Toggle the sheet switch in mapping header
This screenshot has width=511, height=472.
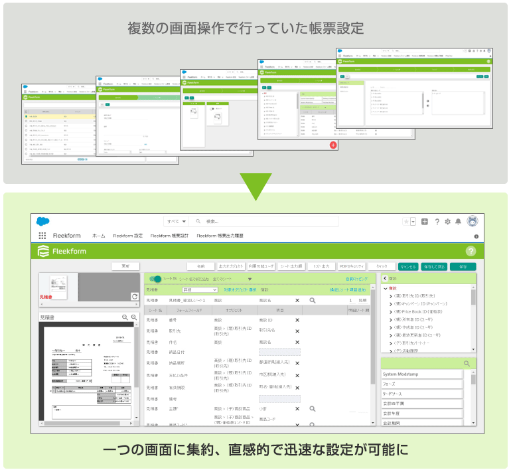click(x=155, y=279)
